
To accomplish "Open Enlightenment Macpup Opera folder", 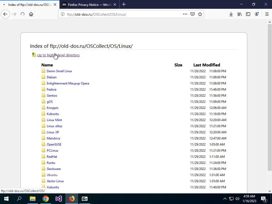I will pos(68,83).
